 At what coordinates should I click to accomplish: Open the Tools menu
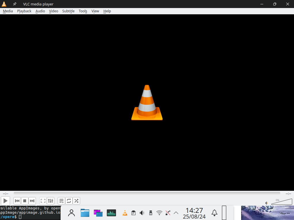83,11
